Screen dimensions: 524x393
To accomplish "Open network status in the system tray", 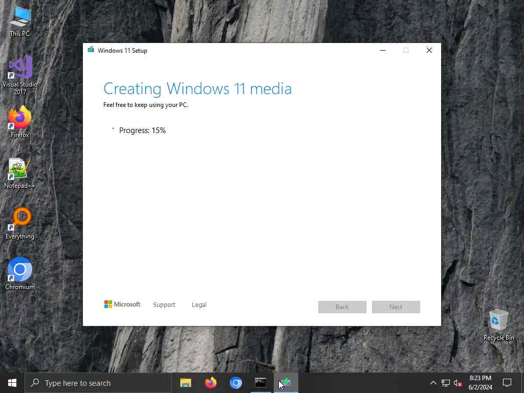I will click(446, 383).
